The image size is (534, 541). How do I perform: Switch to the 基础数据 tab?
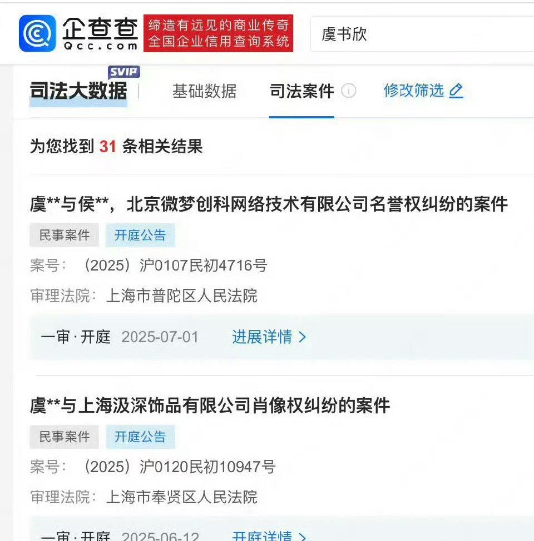204,92
